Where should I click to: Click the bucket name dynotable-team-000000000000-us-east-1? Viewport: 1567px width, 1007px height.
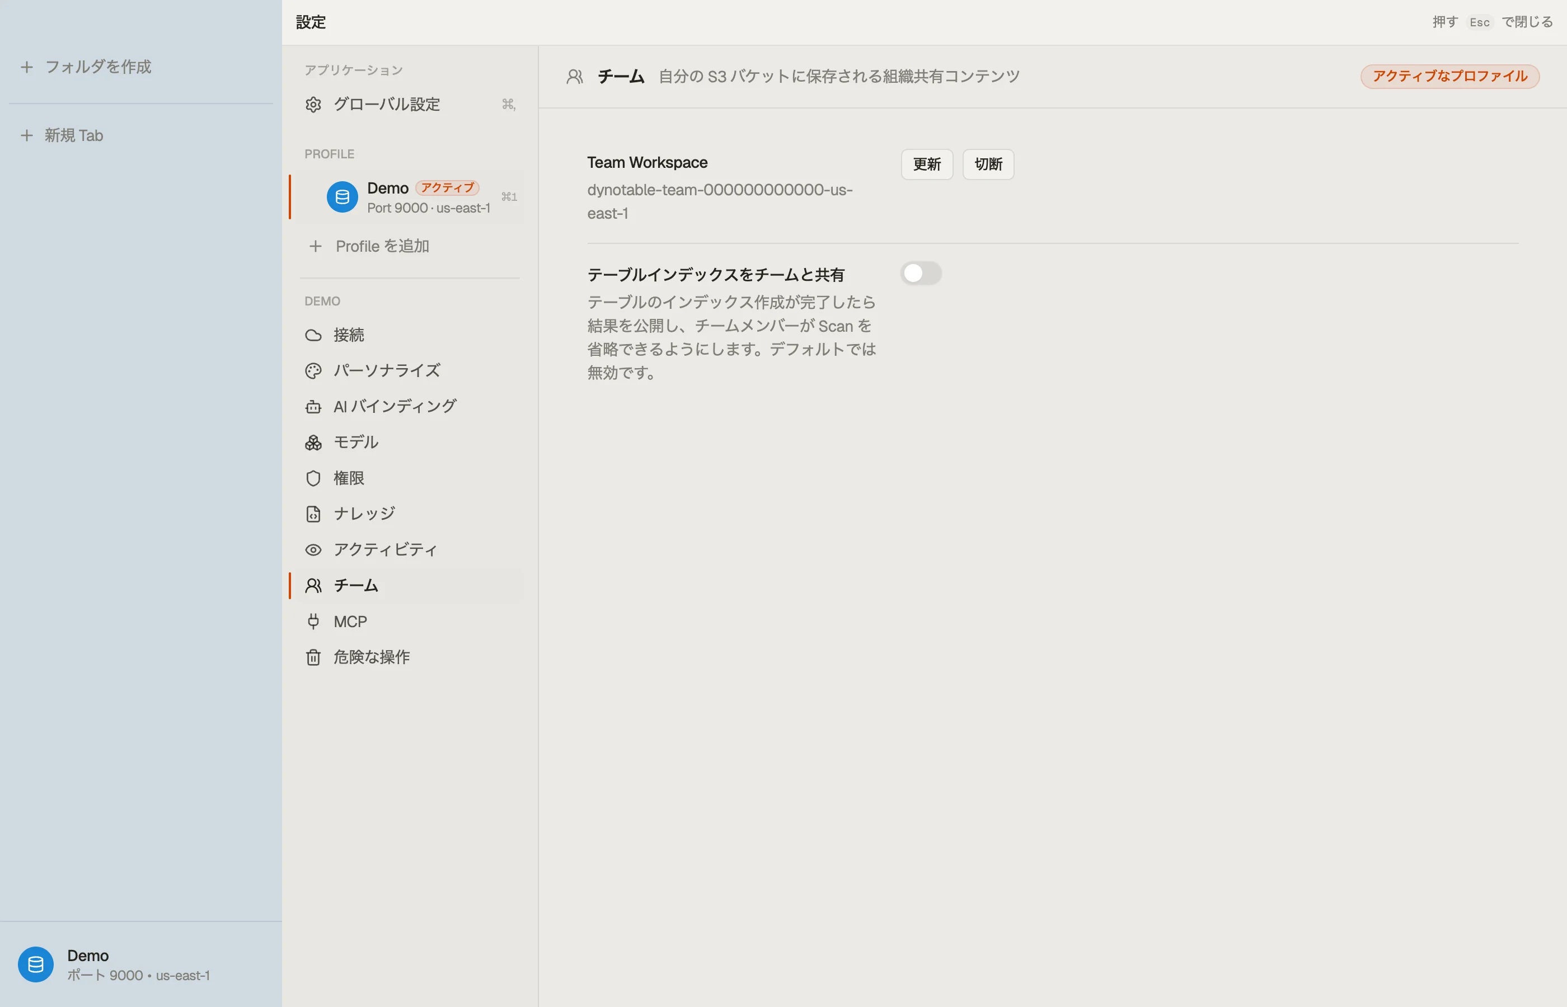coord(719,201)
